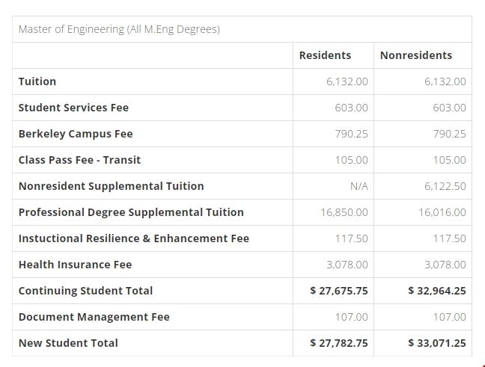Select the $ 33,071.25 nonresident total

point(437,343)
